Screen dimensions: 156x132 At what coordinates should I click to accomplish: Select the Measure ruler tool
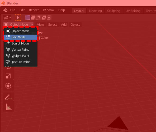pos(8,107)
